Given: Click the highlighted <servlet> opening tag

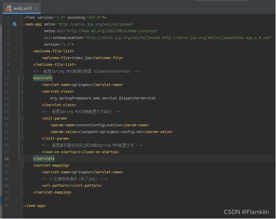Looking at the screenshot, I should coord(43,78).
